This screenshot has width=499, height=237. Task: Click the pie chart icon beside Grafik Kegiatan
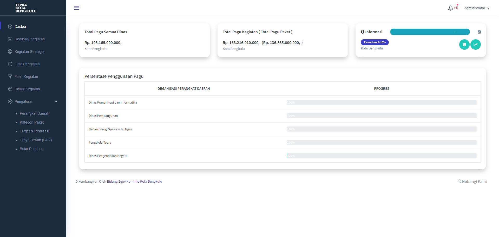[x=10, y=64]
